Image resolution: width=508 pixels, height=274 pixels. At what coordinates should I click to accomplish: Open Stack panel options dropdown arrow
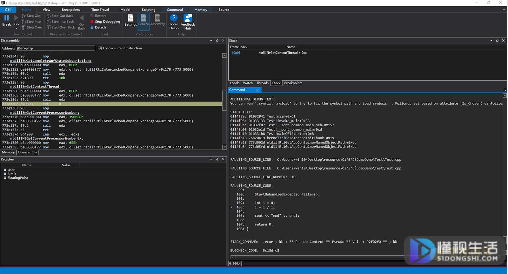[491, 41]
